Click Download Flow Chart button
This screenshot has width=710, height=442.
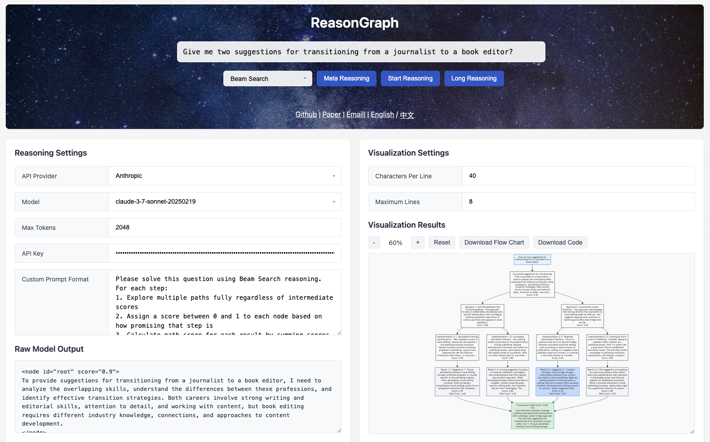(x=494, y=242)
